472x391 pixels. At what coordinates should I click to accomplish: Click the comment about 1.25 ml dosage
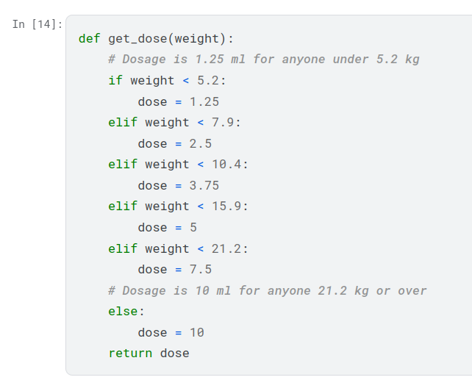click(x=264, y=59)
